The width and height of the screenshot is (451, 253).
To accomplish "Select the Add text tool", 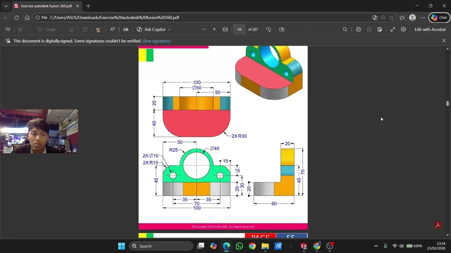I will [85, 30].
